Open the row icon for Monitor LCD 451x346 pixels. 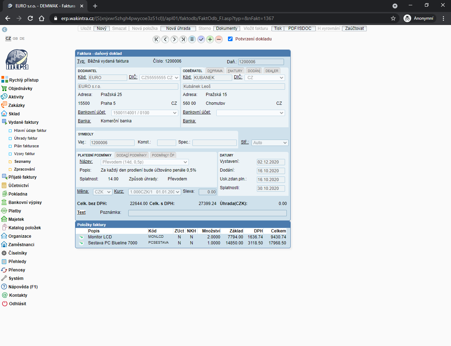(81, 237)
